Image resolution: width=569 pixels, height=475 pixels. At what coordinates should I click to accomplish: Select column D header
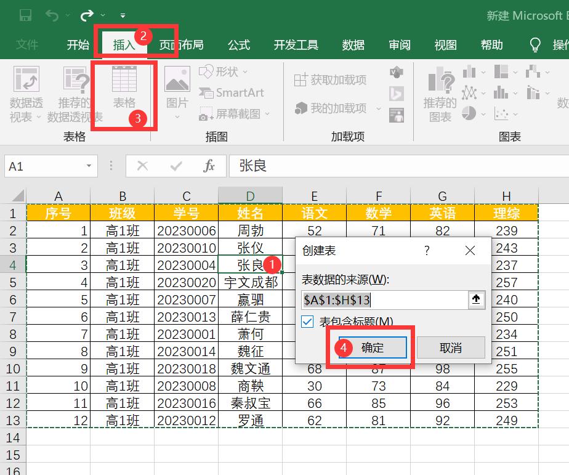250,196
